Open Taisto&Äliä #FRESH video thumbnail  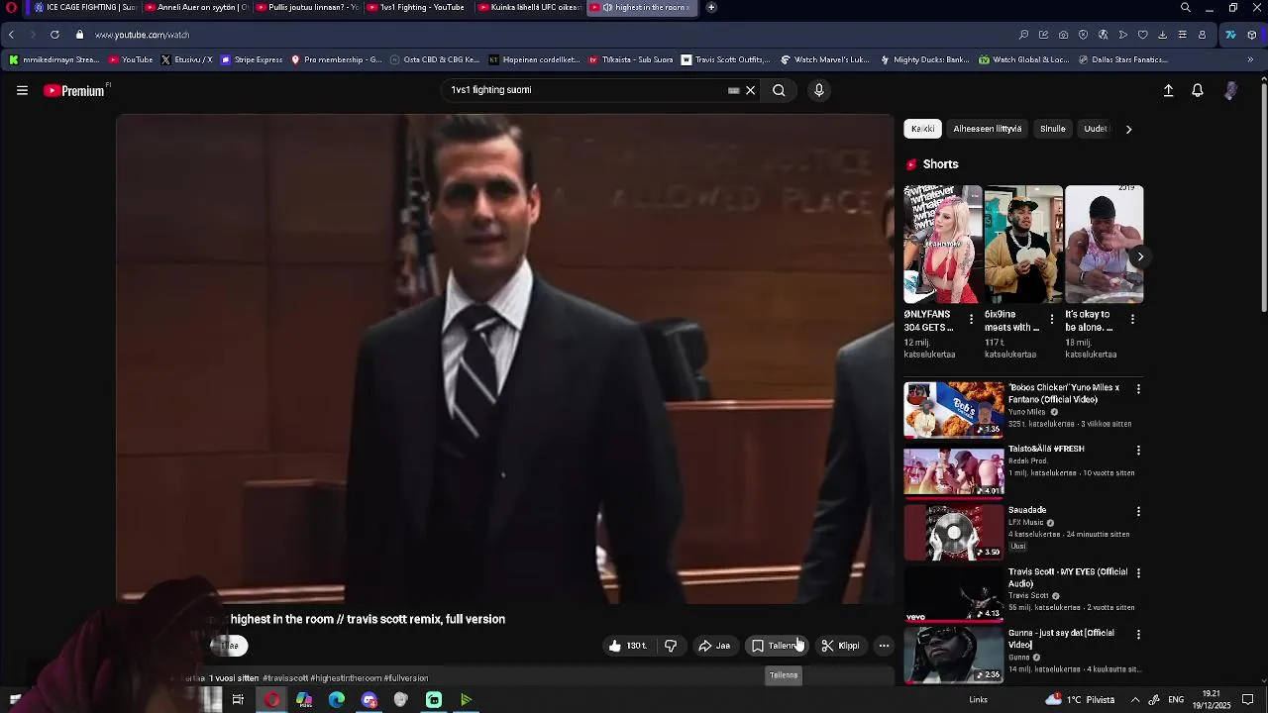(954, 471)
